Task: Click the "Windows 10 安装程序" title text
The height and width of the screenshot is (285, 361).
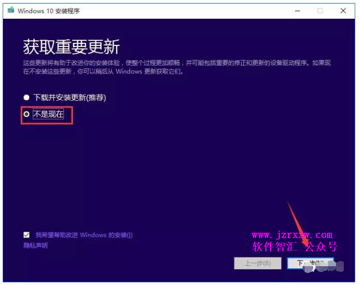Action: pyautogui.click(x=48, y=11)
